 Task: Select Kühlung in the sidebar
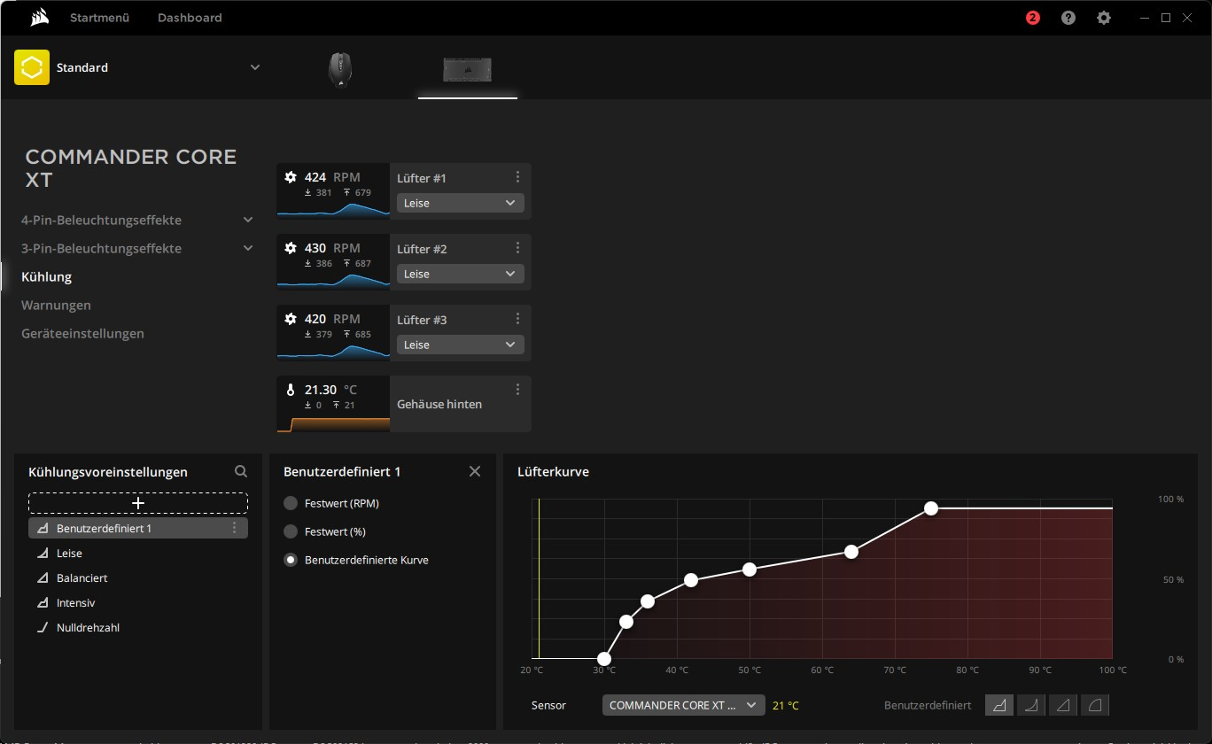click(46, 276)
